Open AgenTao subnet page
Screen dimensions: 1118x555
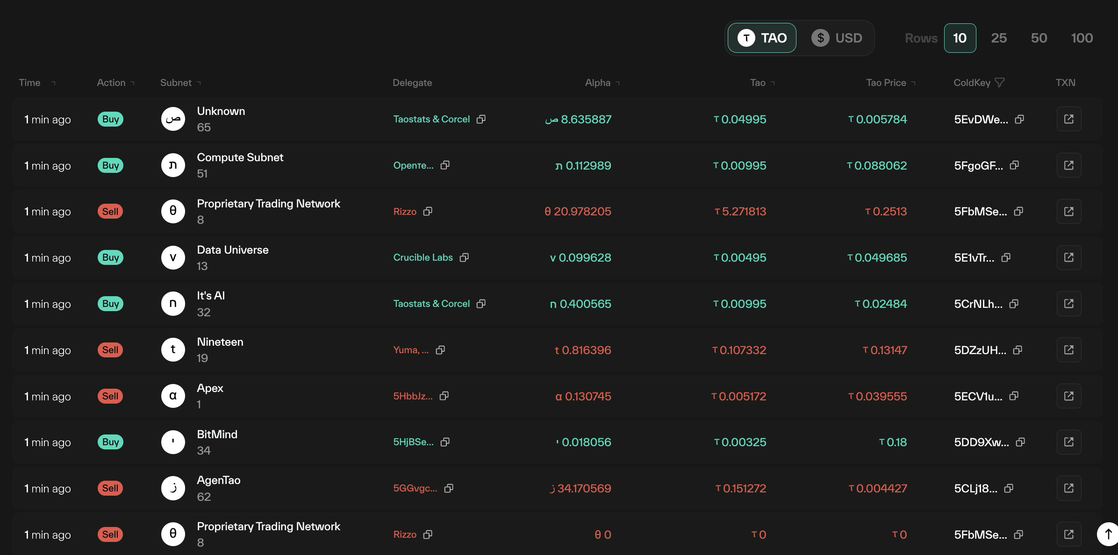(x=218, y=480)
